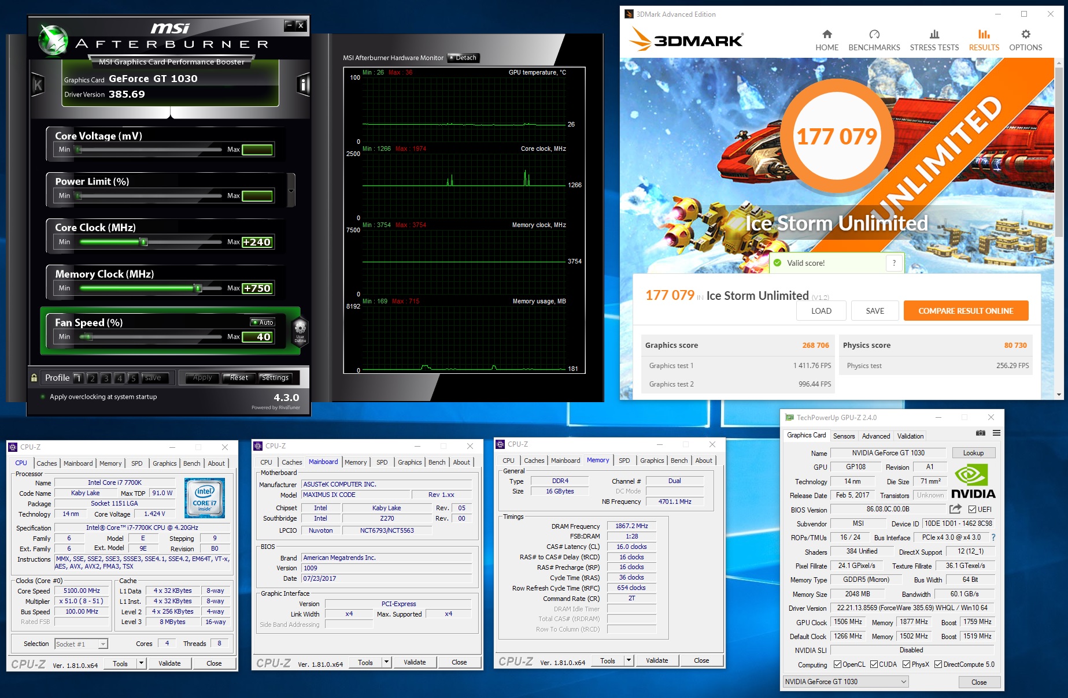1068x698 pixels.
Task: Click the SAVE button in 3DMark
Action: click(875, 311)
